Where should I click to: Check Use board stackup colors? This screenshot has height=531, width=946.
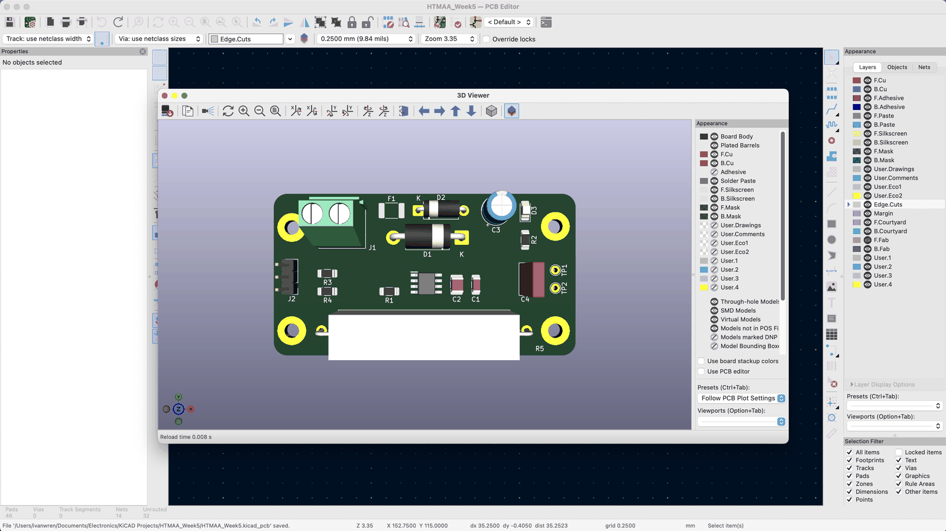coord(701,361)
